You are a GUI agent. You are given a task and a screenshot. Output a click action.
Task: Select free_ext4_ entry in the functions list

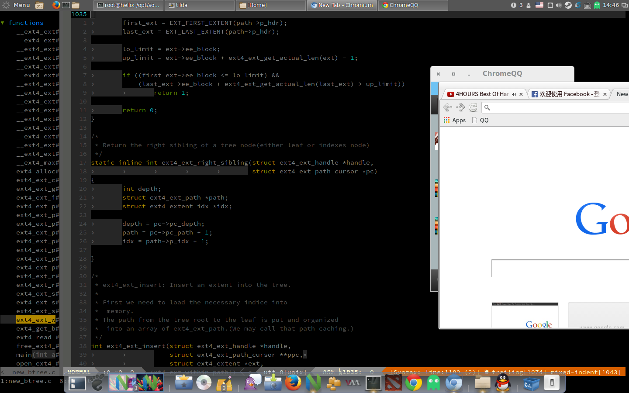tap(38, 346)
